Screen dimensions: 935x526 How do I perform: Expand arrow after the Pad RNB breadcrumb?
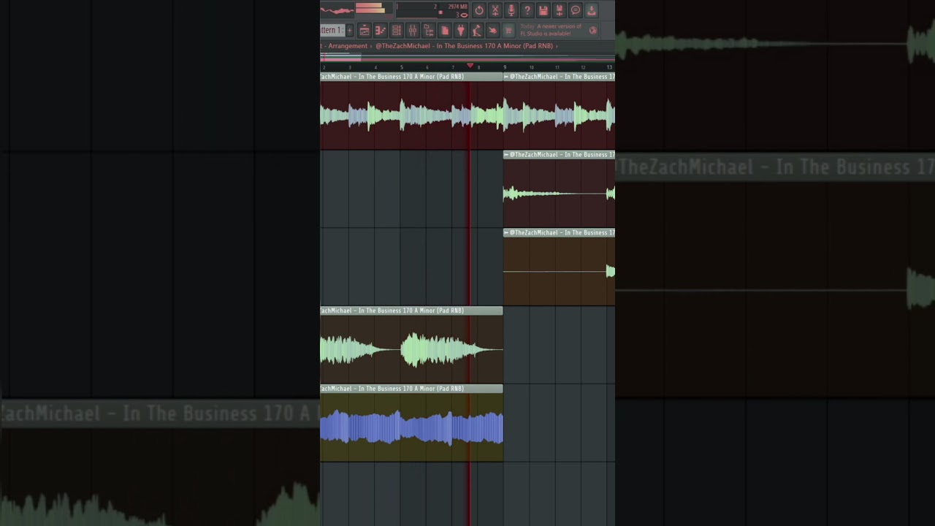coord(557,46)
